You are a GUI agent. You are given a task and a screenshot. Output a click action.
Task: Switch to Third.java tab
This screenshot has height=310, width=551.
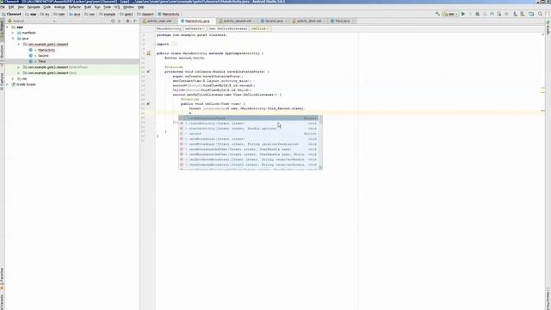[x=342, y=21]
